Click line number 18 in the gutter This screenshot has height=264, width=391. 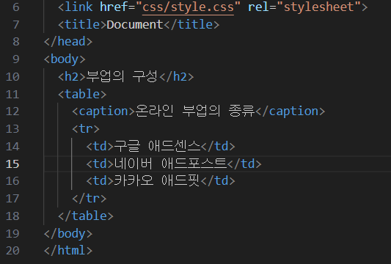[12, 216]
